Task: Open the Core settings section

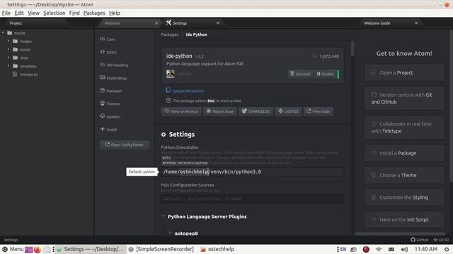Action: [108, 40]
